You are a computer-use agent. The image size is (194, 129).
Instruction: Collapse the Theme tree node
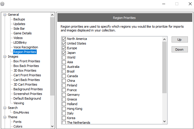5,117
